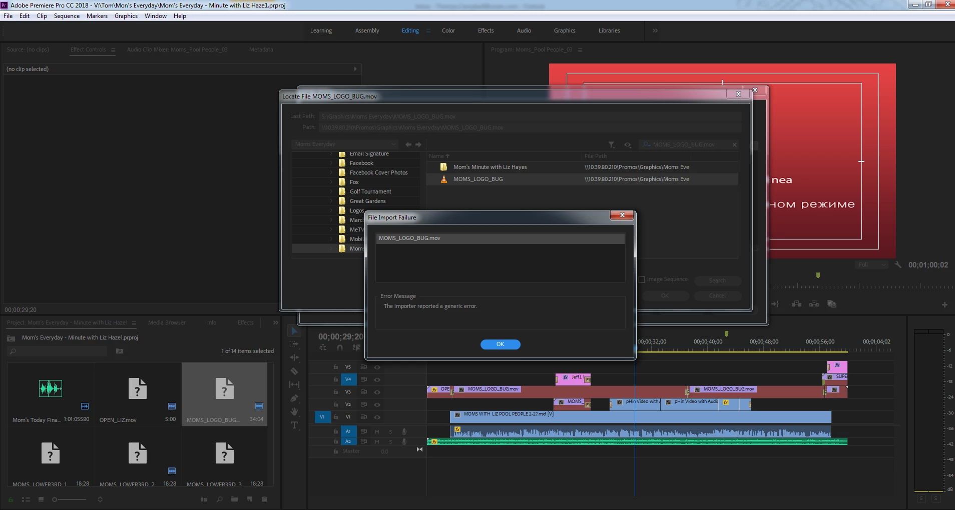
Task: Open Program monitor settings wrench
Action: pyautogui.click(x=898, y=264)
